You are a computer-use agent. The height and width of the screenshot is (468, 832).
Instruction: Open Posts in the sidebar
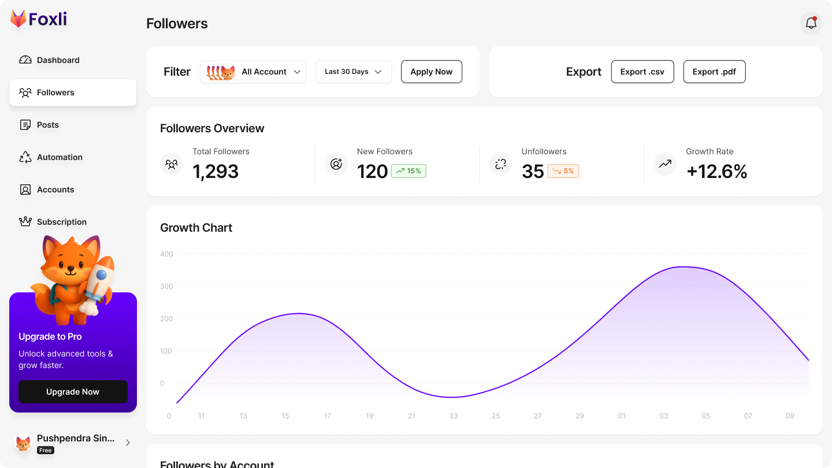48,125
